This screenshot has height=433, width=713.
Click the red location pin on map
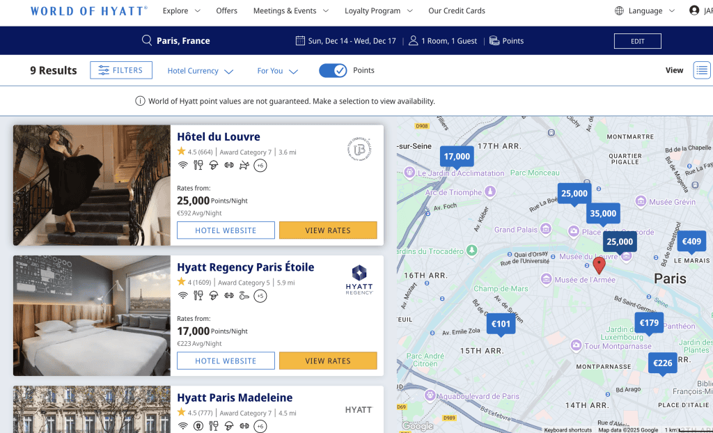coord(600,265)
